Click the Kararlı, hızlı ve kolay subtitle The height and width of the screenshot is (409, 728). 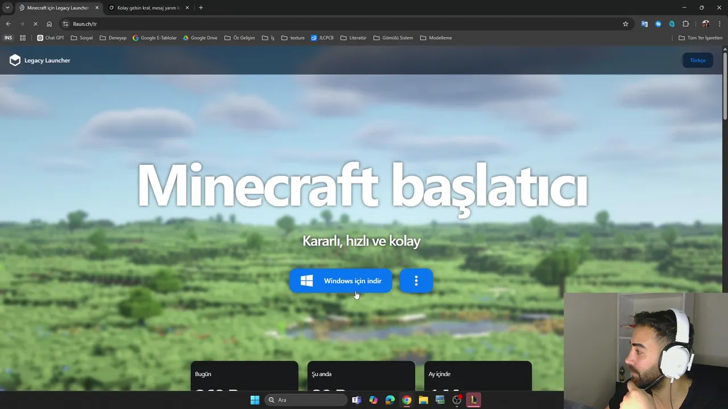(361, 241)
